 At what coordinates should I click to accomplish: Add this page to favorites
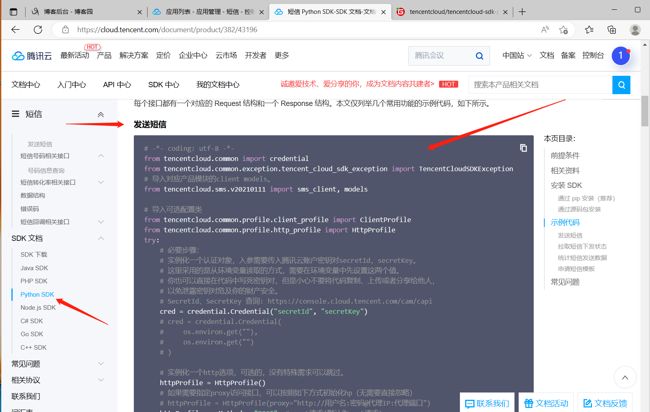point(563,30)
